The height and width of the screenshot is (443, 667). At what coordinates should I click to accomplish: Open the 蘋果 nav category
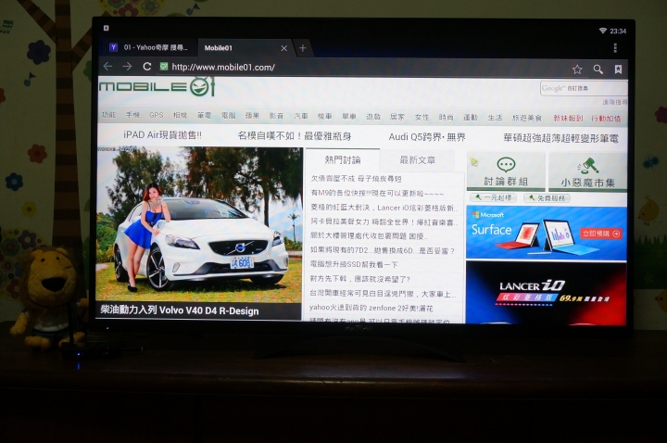click(x=252, y=116)
